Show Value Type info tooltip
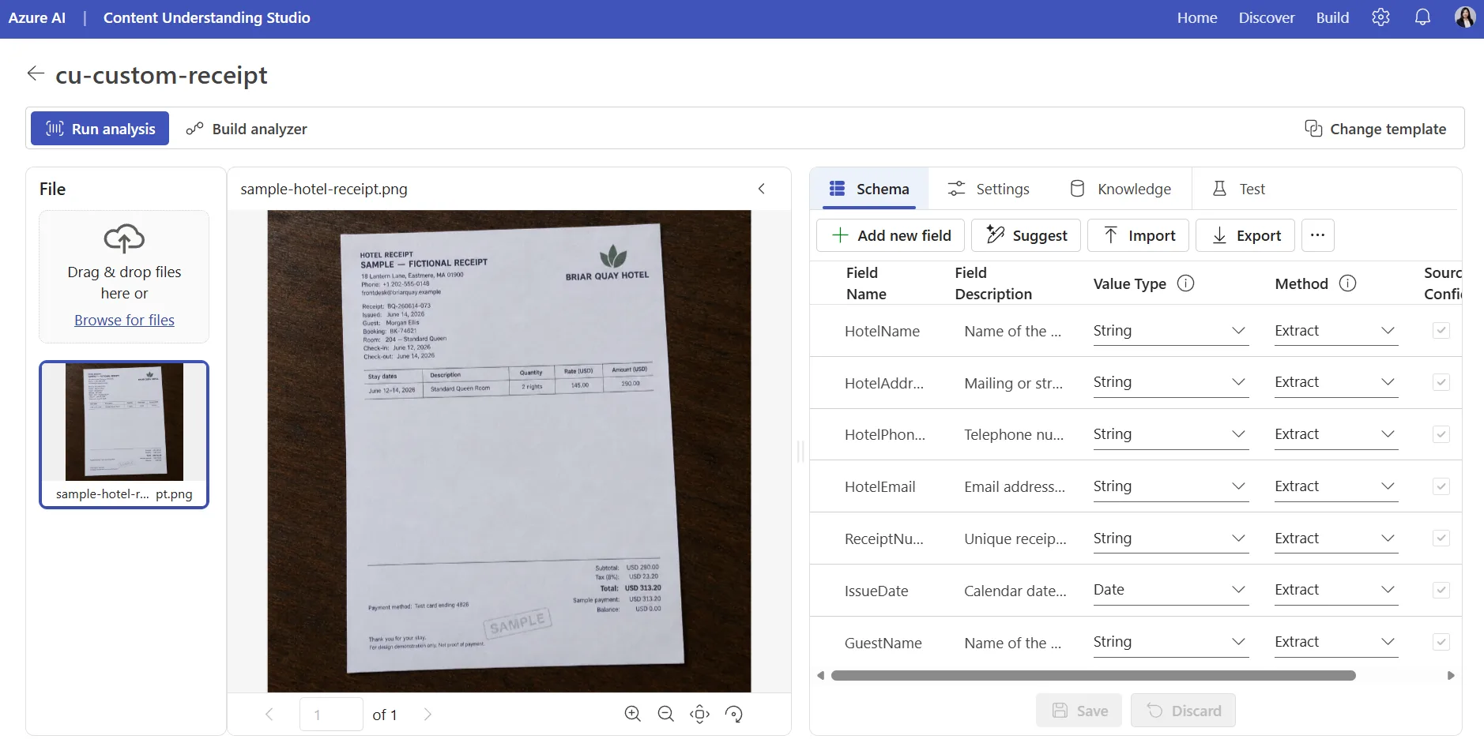1484x743 pixels. coord(1186,283)
